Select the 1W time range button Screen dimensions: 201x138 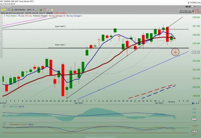(106, 137)
